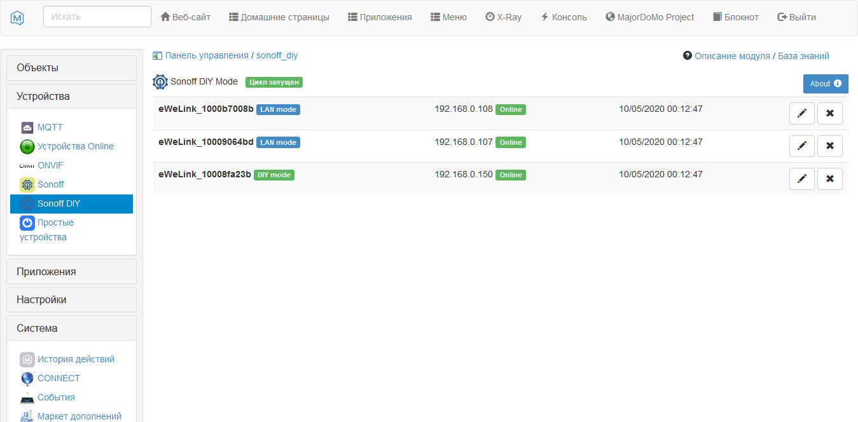Open Веб-сайт in top navigation
858x422 pixels.
[x=186, y=17]
